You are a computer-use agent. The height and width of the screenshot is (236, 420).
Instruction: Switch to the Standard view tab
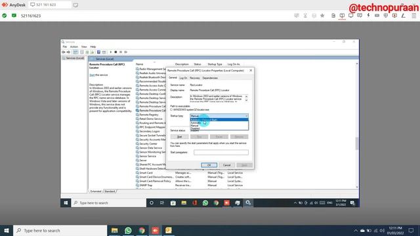[110, 191]
